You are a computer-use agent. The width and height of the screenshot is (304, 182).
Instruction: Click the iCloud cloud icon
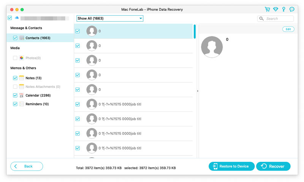[17, 18]
